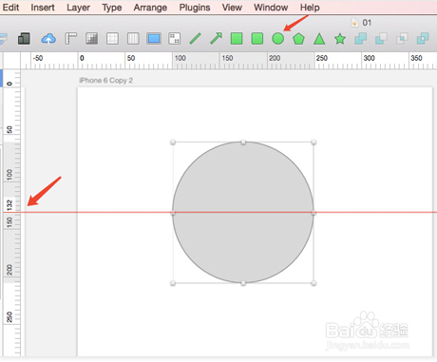Click the blue artboard rectangle icon
Screen dimensions: 437x362
154,39
